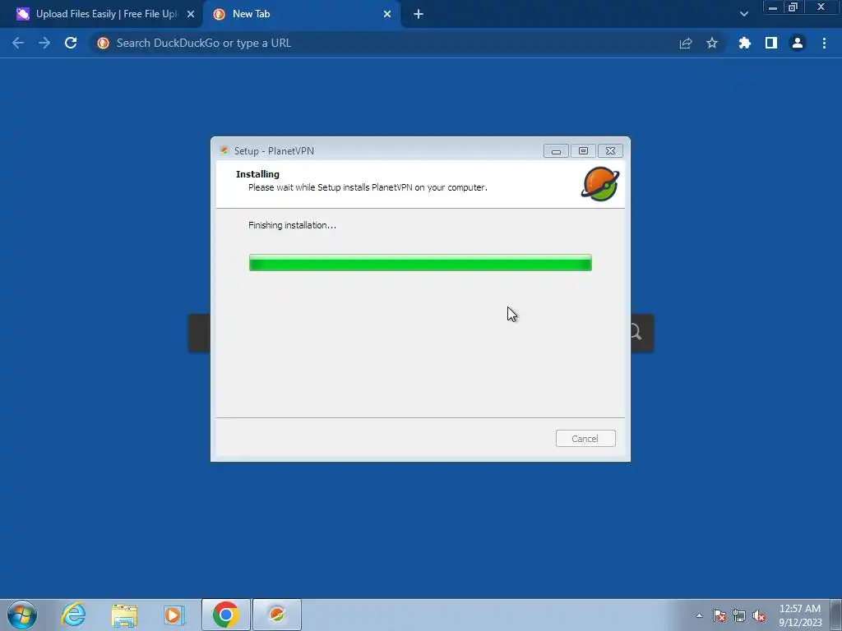Open the Windows Start menu
The image size is (842, 631).
click(x=22, y=615)
